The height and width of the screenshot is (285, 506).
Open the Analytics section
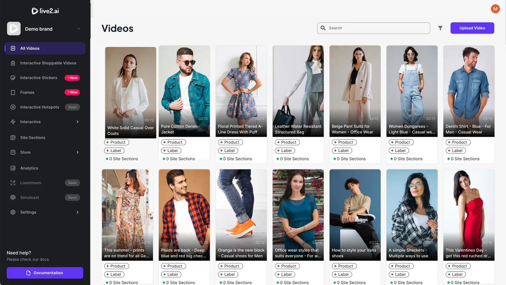click(x=29, y=168)
